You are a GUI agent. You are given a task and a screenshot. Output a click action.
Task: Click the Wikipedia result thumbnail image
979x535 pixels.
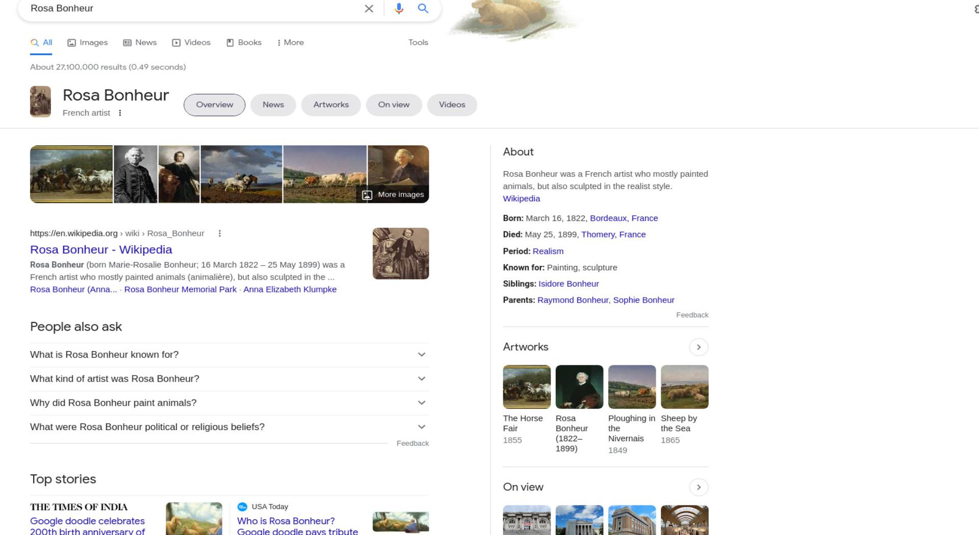pyautogui.click(x=401, y=254)
